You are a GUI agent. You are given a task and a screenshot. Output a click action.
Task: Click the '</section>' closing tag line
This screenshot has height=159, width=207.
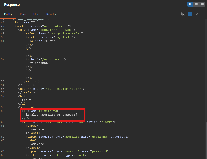[31, 82]
